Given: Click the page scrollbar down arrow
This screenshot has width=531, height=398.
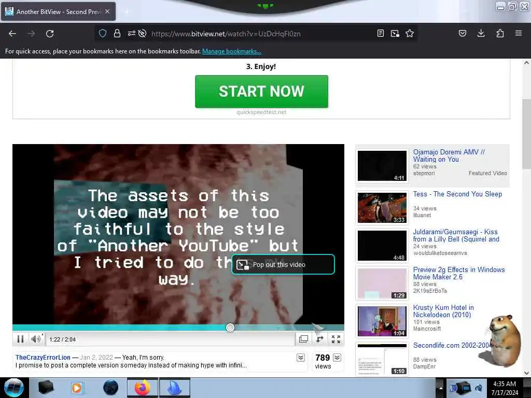Looking at the screenshot, I should pyautogui.click(x=526, y=373).
